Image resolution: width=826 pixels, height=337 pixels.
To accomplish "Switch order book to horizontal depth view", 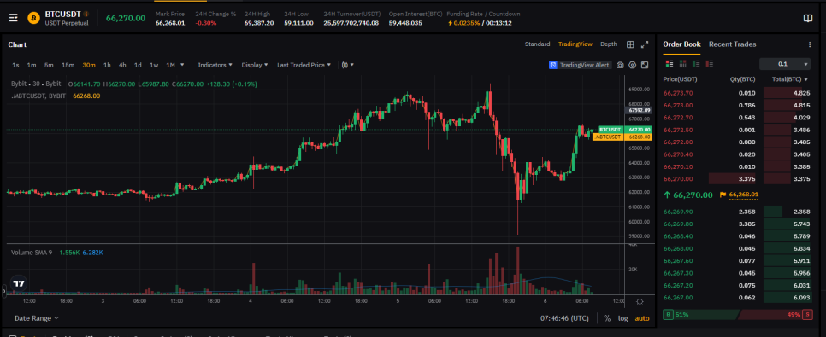I will point(682,64).
